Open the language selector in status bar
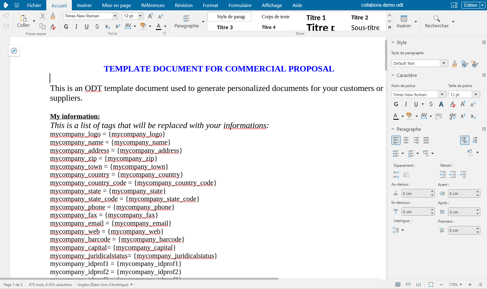Screen dimensions: 487x289 pos(105,285)
